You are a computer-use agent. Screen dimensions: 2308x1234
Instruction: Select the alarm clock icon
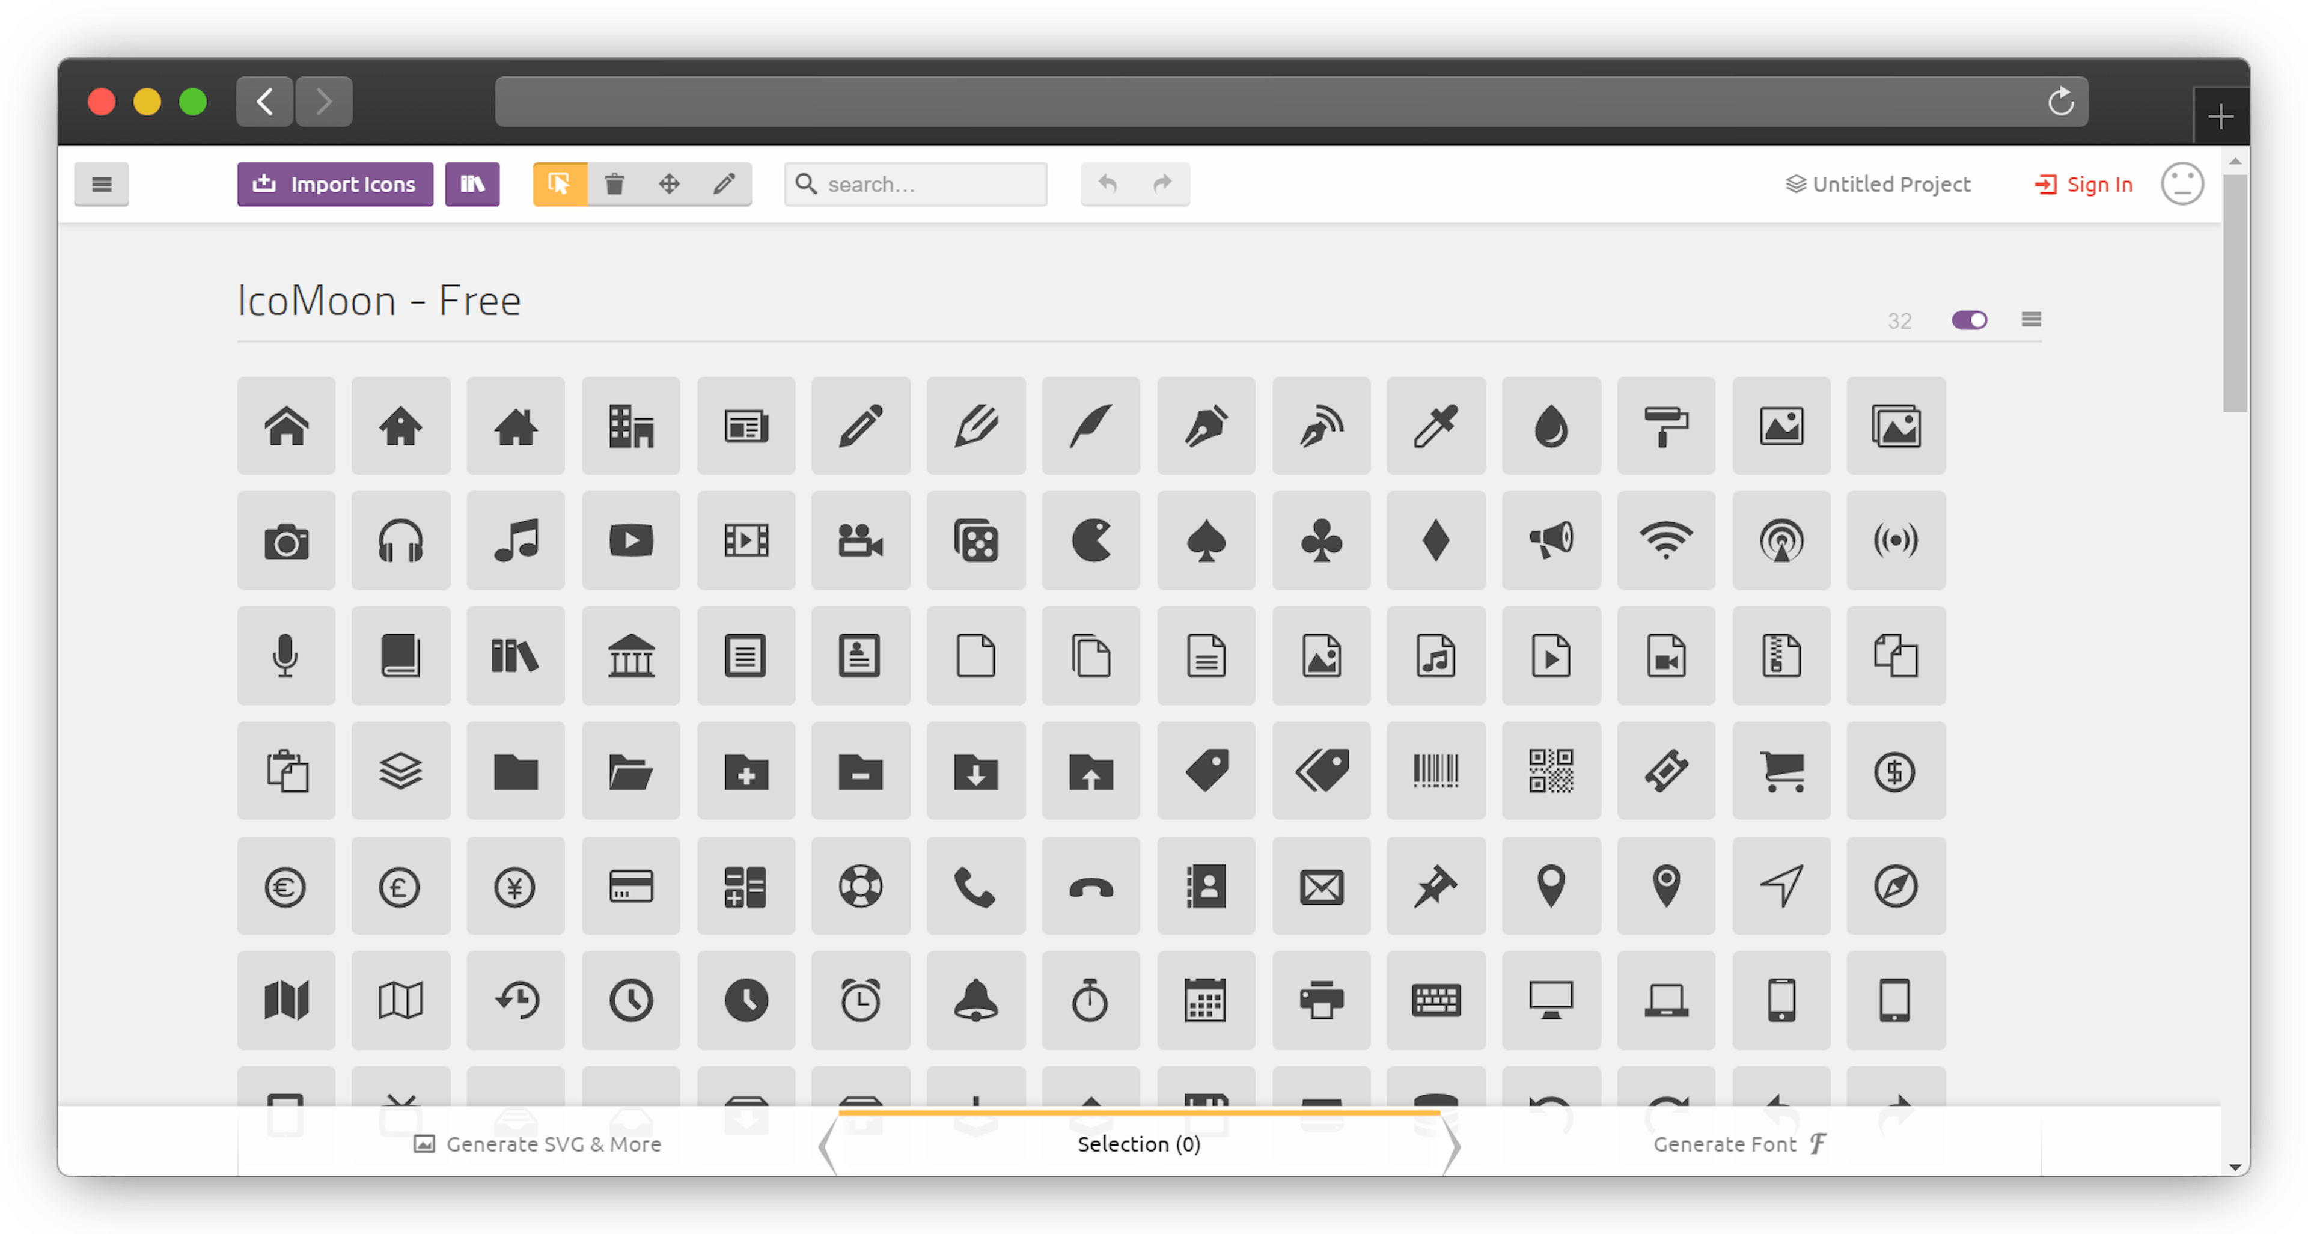tap(860, 1000)
